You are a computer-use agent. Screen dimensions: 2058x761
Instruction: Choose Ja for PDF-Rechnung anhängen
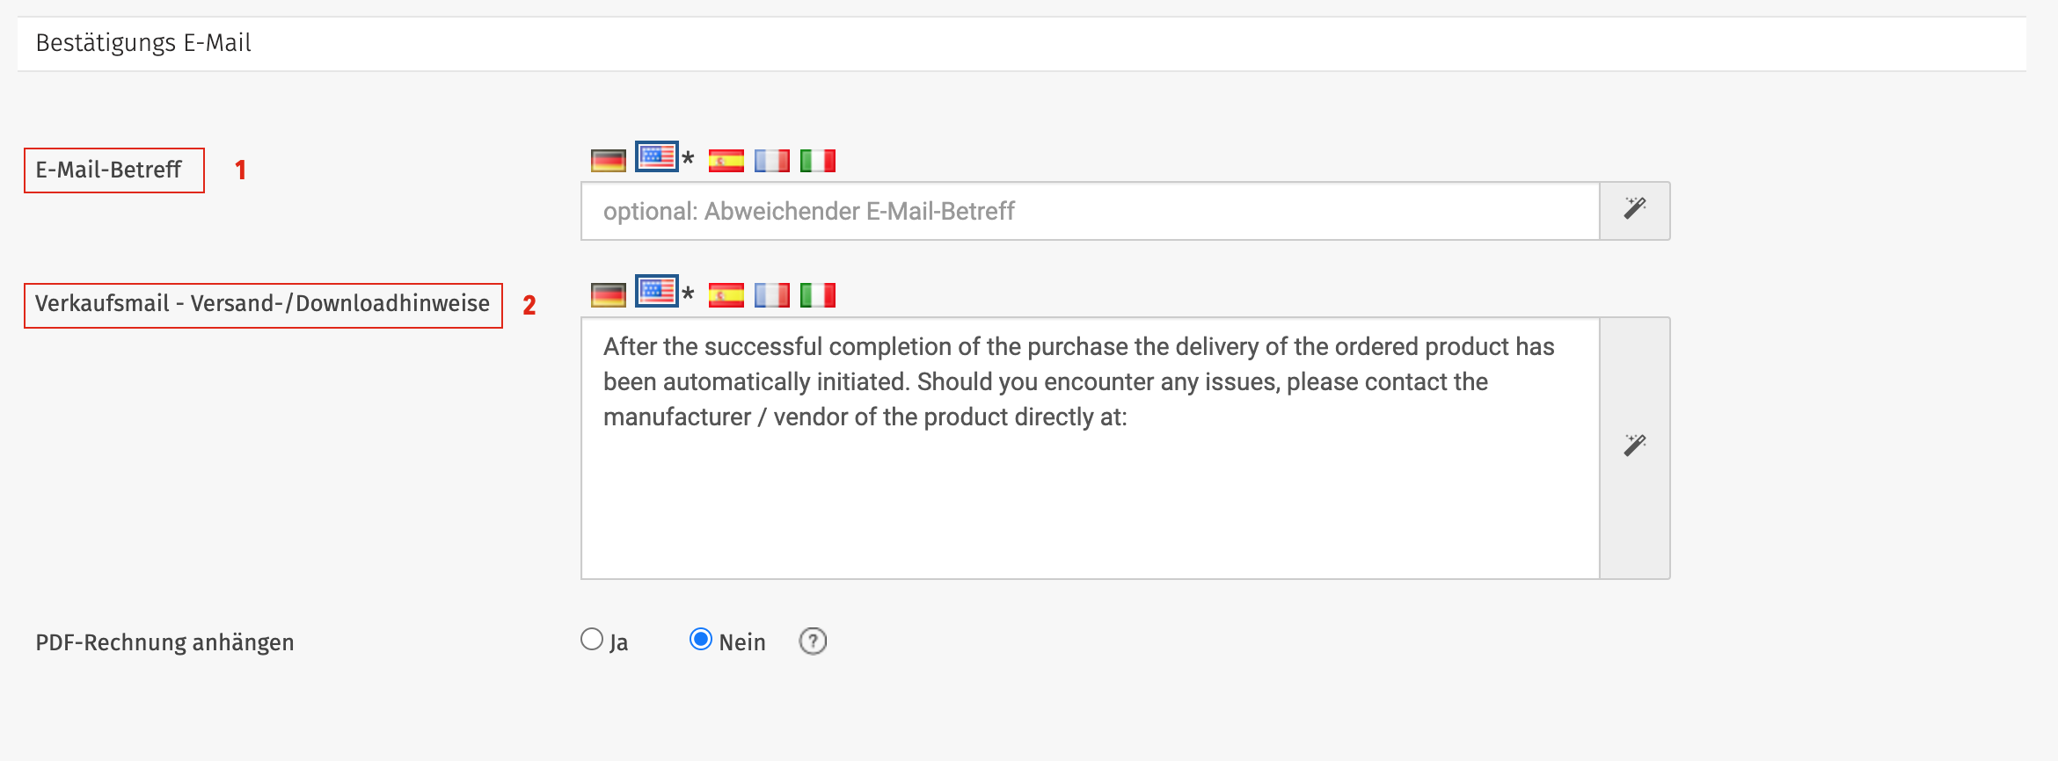pyautogui.click(x=592, y=640)
